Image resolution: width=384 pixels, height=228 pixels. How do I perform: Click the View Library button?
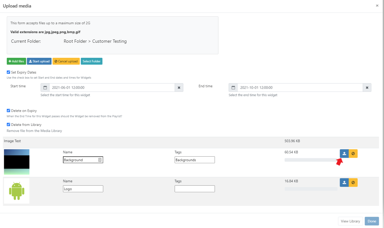tap(350, 221)
